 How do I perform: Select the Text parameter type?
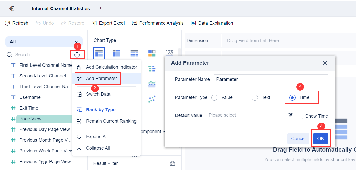255,98
